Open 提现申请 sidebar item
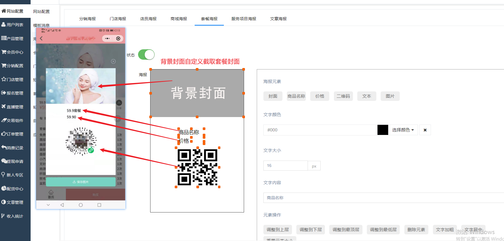This screenshot has height=241, width=504. (x=12, y=161)
